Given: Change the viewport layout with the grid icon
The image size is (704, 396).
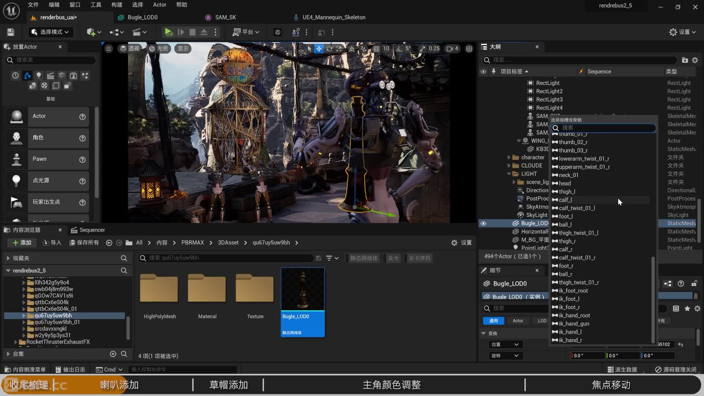Looking at the screenshot, I should [469, 48].
